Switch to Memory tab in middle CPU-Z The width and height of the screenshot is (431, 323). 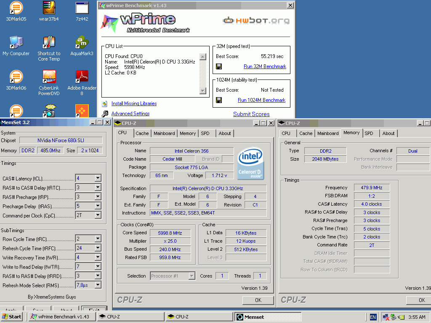188,133
